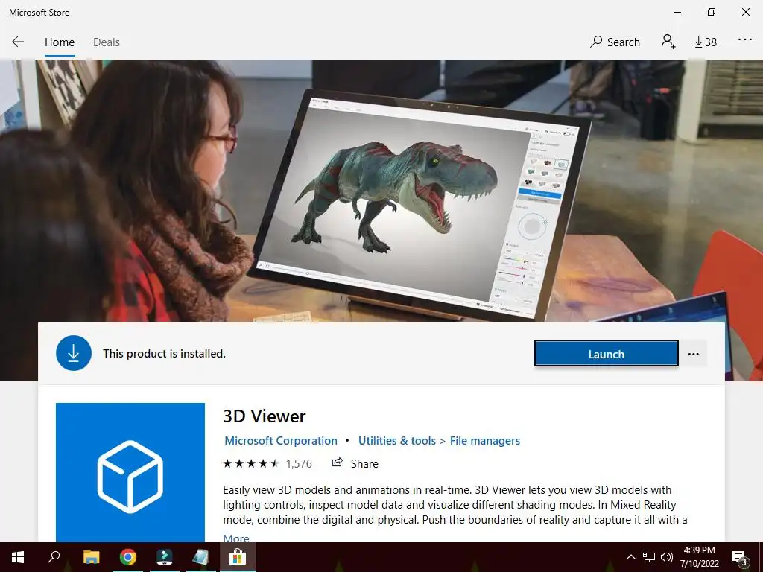The image size is (763, 572).
Task: Open the Utilities & tools category
Action: click(397, 441)
